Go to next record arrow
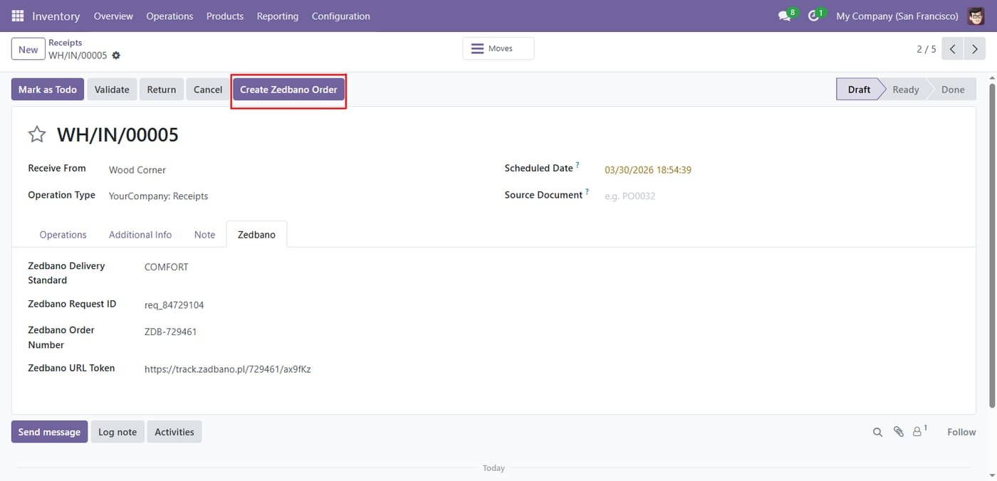Screen dimensions: 997x481 pyautogui.click(x=974, y=49)
